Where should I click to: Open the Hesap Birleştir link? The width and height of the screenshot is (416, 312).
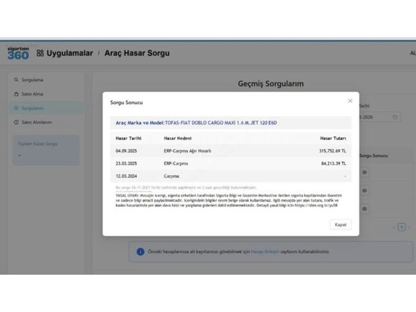coord(265,252)
